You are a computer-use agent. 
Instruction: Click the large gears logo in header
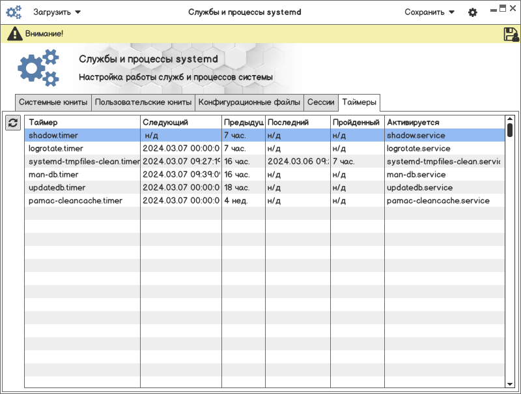coord(38,68)
